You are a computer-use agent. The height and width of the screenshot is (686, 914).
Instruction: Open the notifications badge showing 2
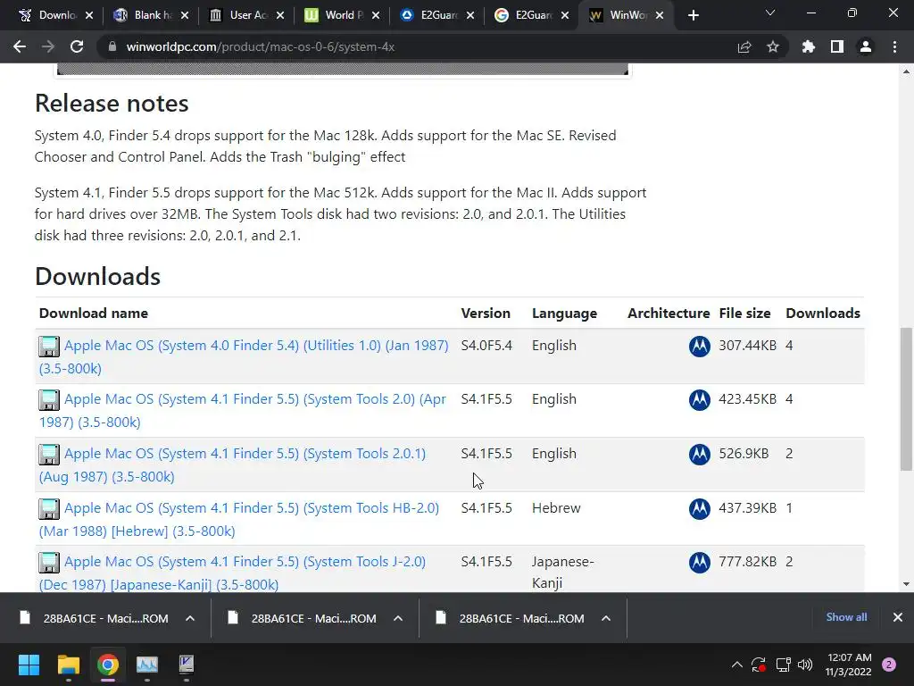tap(889, 665)
